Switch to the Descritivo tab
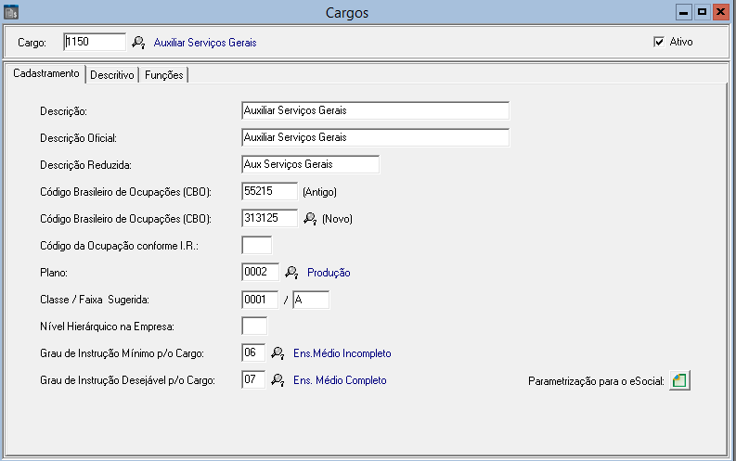 point(112,75)
